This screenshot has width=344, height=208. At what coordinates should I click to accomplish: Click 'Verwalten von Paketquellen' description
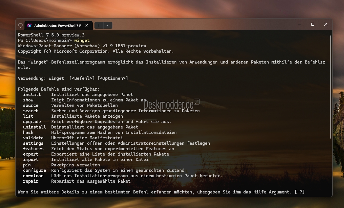85,105
